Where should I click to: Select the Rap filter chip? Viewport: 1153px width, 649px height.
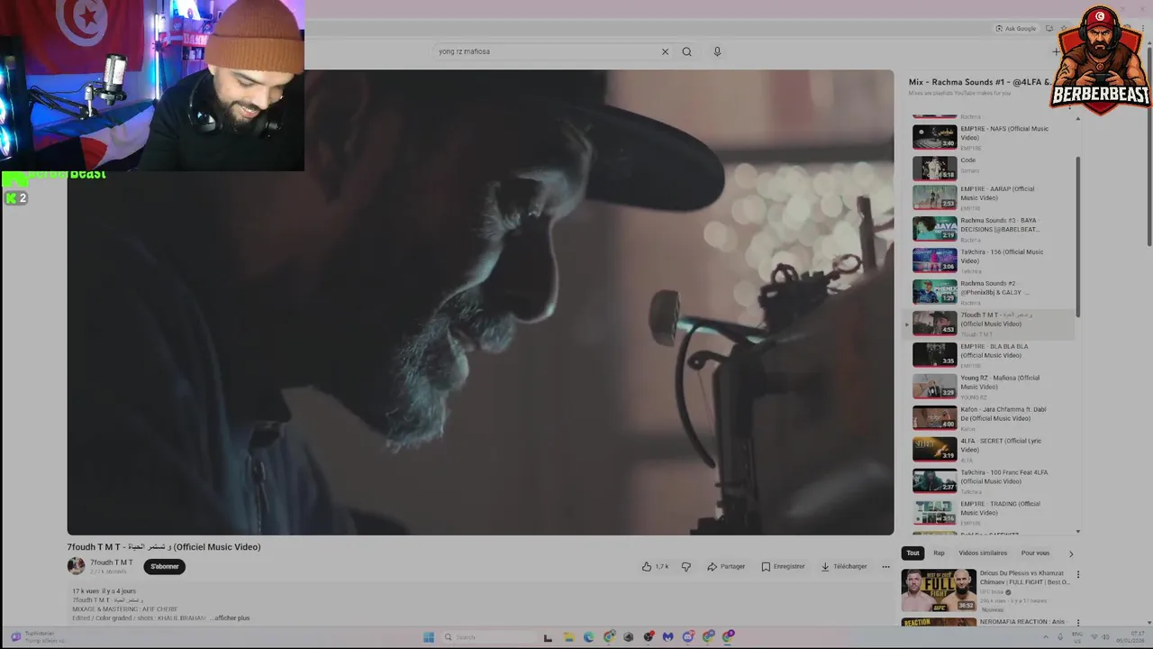939,553
